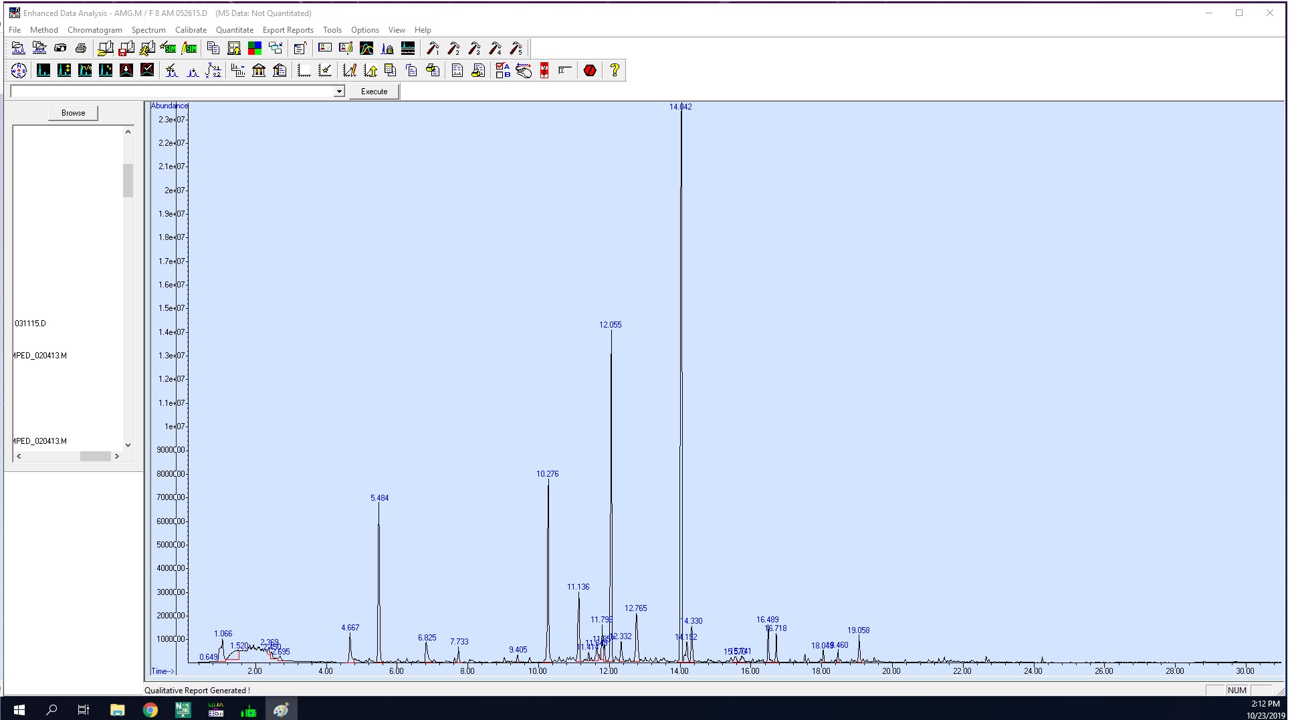Open the Chromatogram menu
This screenshot has height=720, width=1290.
[94, 30]
